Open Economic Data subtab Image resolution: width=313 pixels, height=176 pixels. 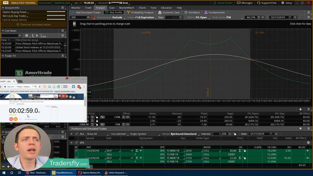click(x=169, y=12)
